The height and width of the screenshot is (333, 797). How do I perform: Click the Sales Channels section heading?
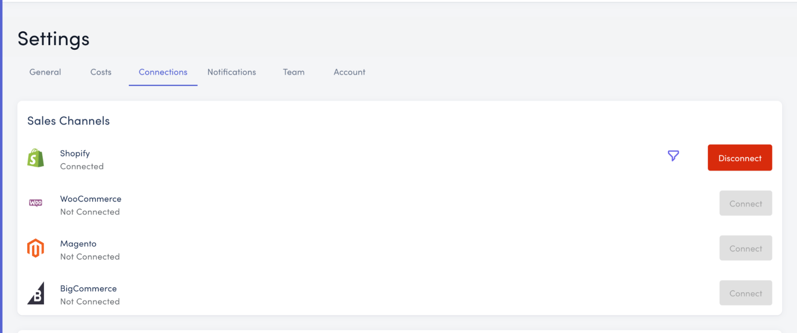click(68, 121)
